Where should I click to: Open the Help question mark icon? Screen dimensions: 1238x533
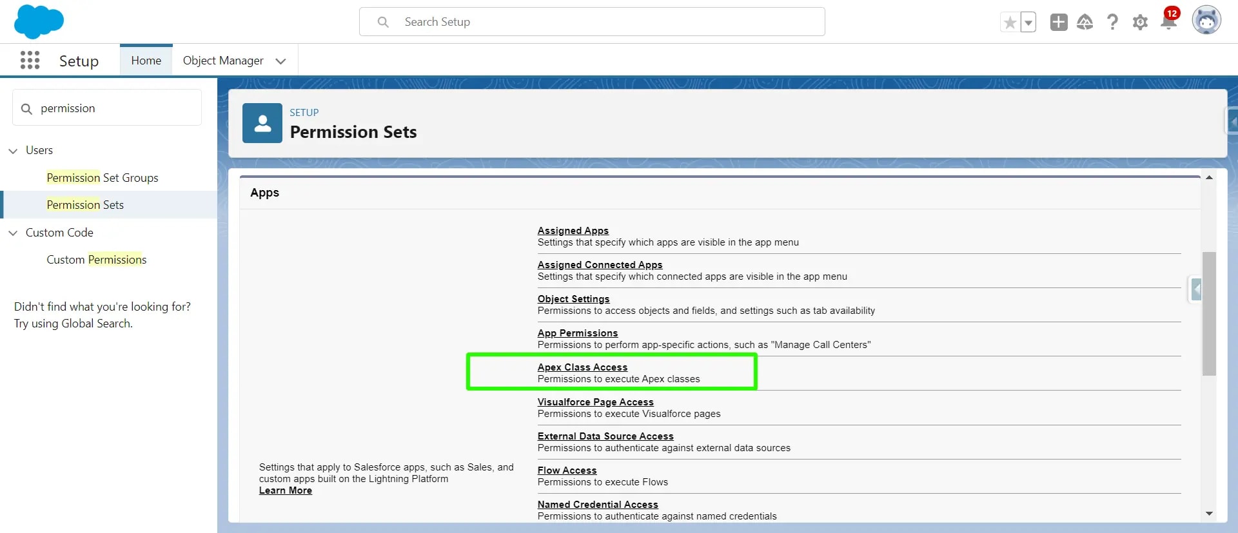[x=1112, y=23]
